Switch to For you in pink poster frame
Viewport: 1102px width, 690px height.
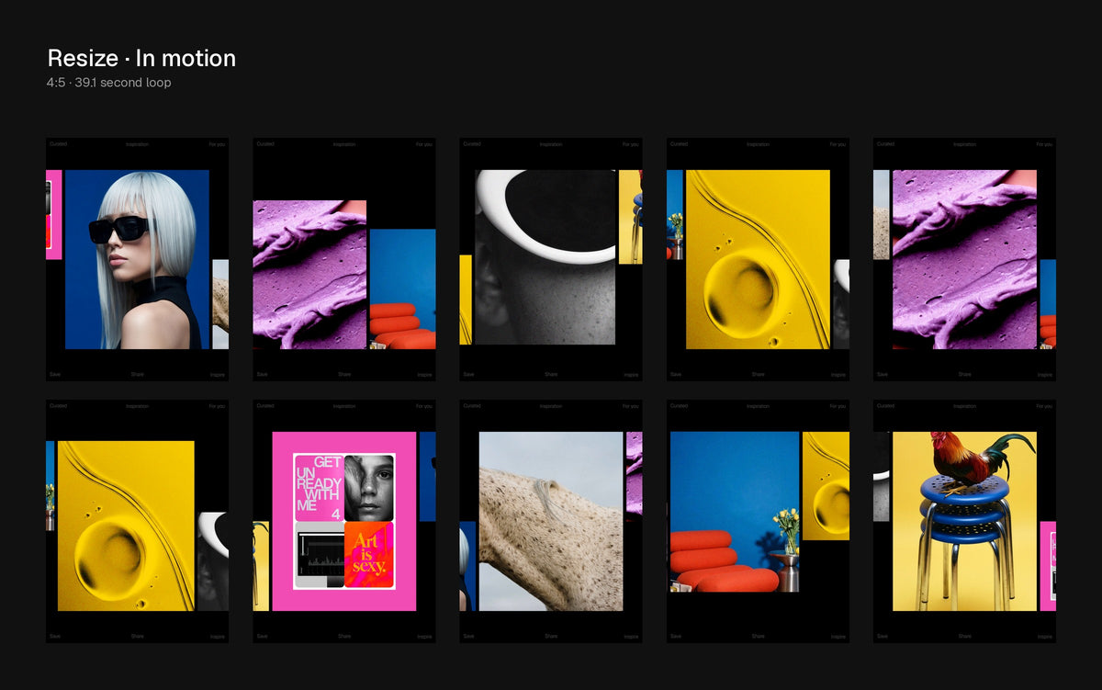(423, 406)
